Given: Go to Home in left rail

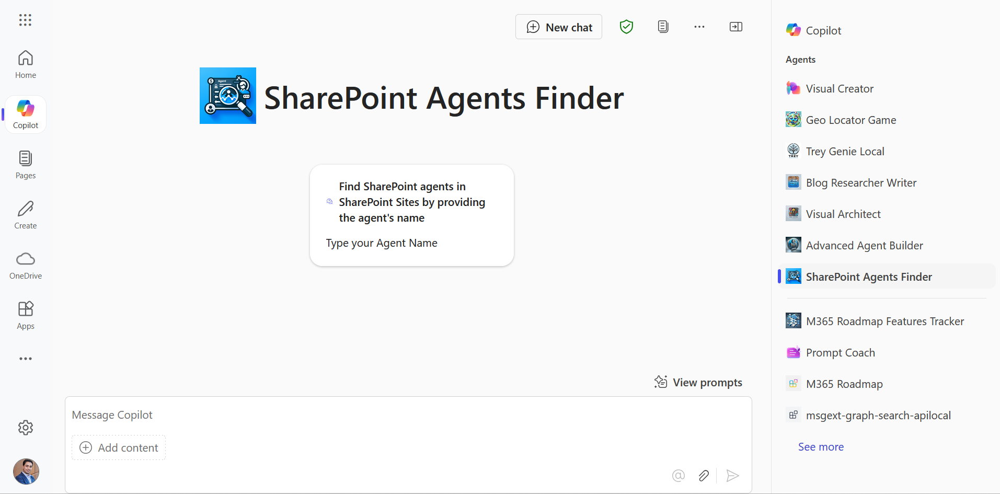Looking at the screenshot, I should [x=26, y=64].
